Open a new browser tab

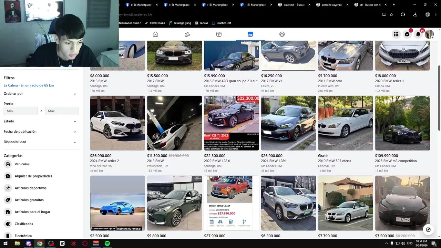click(x=394, y=5)
